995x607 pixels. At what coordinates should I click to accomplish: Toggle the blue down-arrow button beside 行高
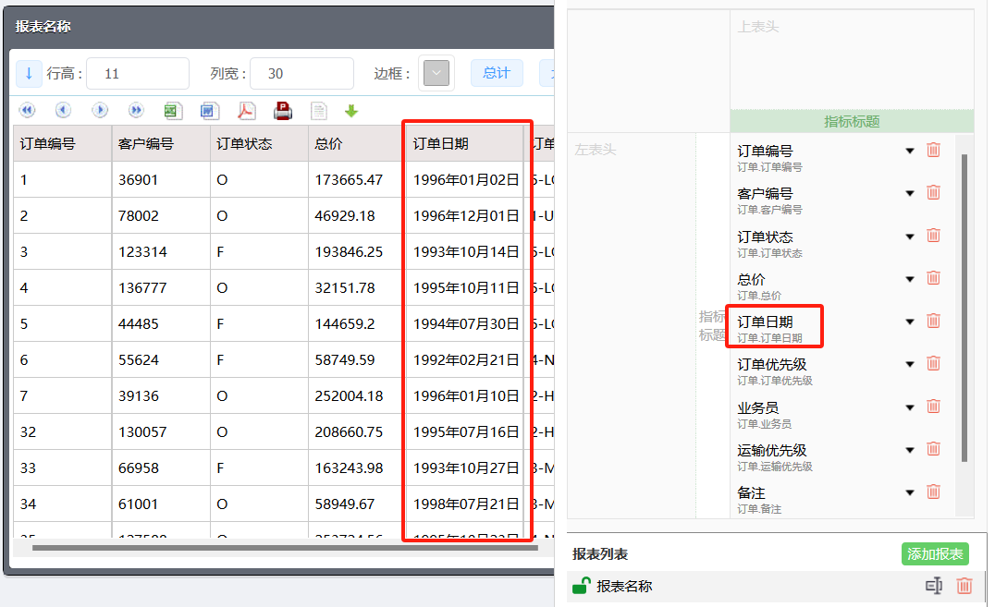pyautogui.click(x=29, y=73)
